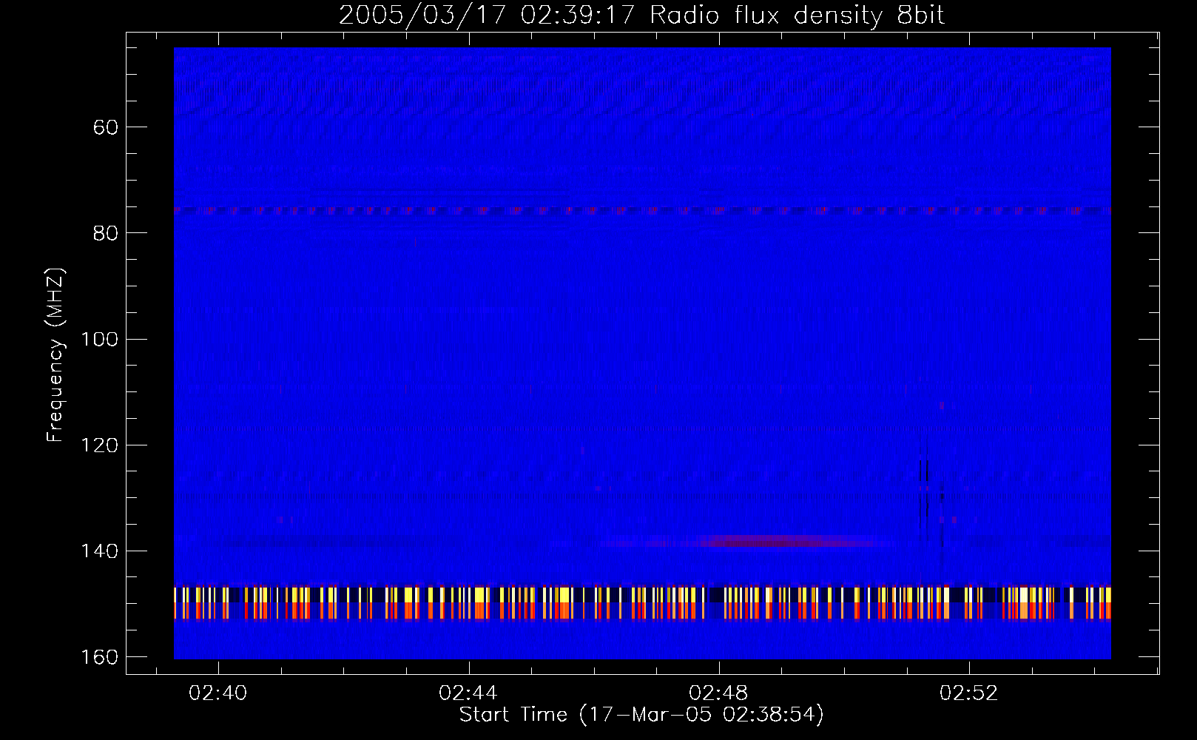Click the 100 frequency tick label

pyautogui.click(x=99, y=339)
